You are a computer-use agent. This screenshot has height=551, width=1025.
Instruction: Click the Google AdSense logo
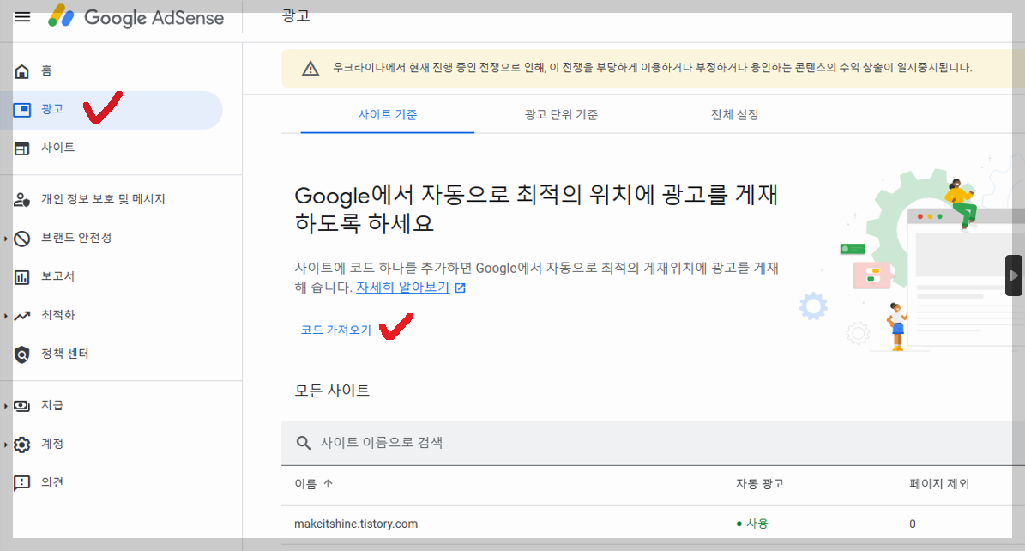(x=136, y=17)
